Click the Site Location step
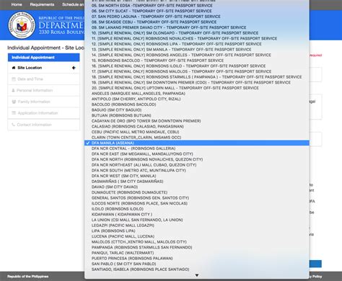This screenshot has width=342, height=281. click(x=44, y=68)
